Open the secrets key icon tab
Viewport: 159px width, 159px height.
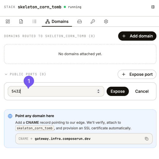tap(93, 22)
